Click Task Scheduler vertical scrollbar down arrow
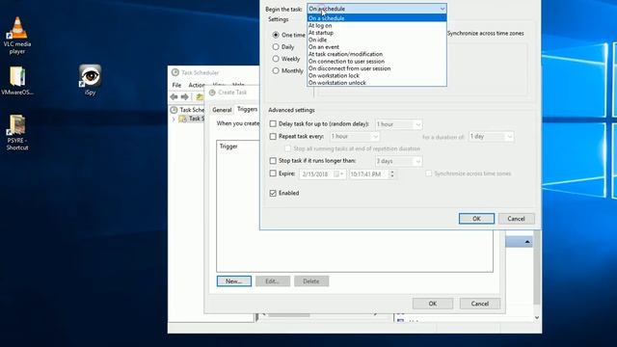Viewport: 617px width, 347px height. 537,317
